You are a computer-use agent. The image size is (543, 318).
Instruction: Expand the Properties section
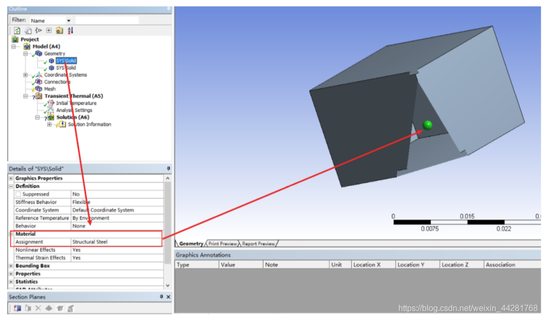tap(11, 274)
